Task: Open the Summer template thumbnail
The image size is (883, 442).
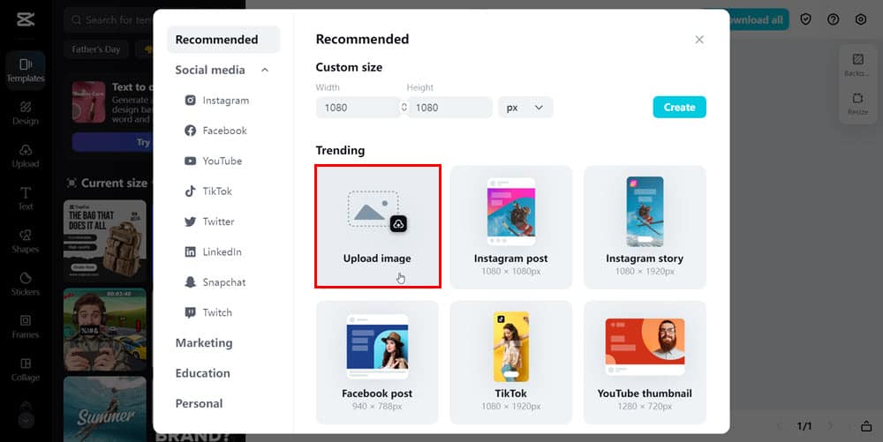Action: [105, 408]
